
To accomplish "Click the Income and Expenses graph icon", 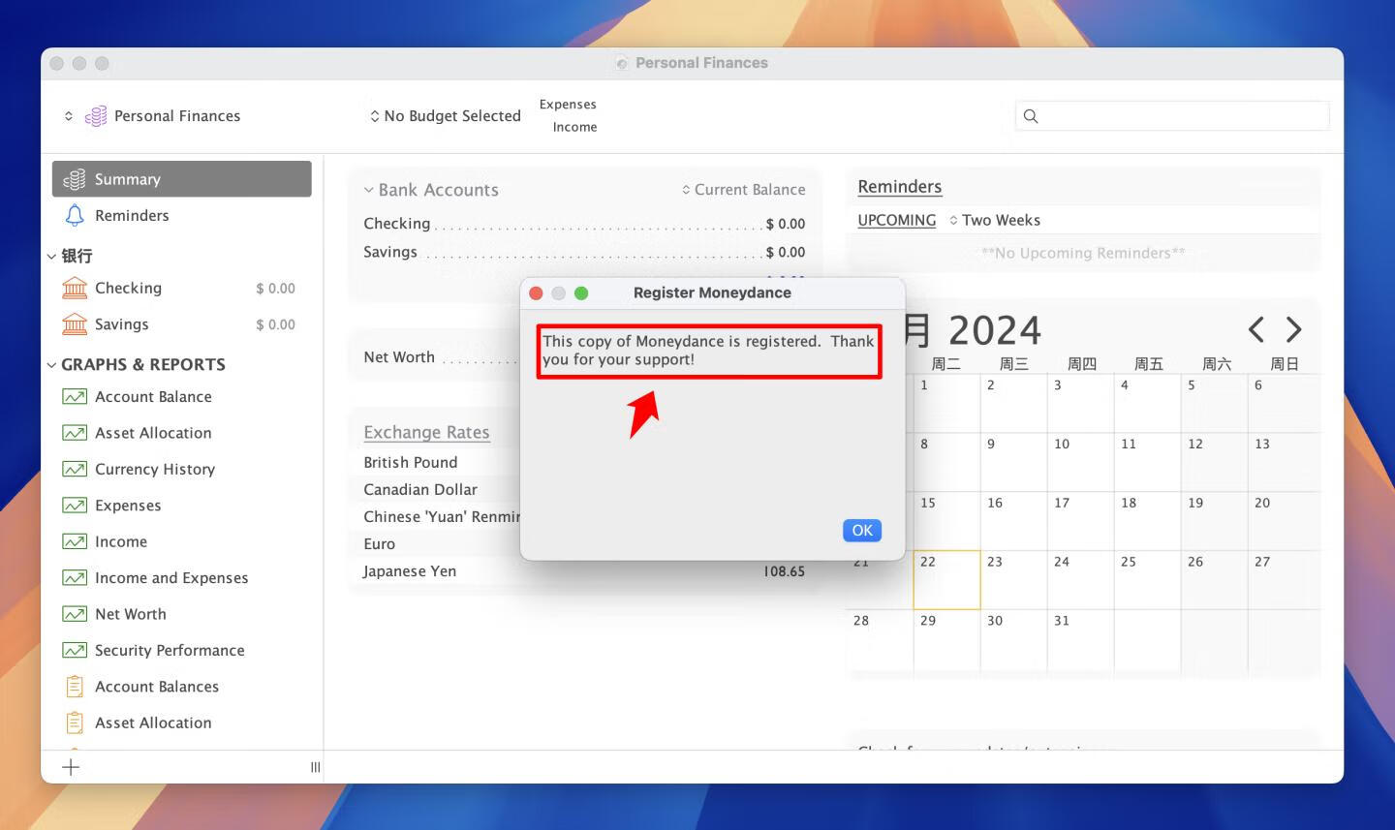I will (x=75, y=577).
